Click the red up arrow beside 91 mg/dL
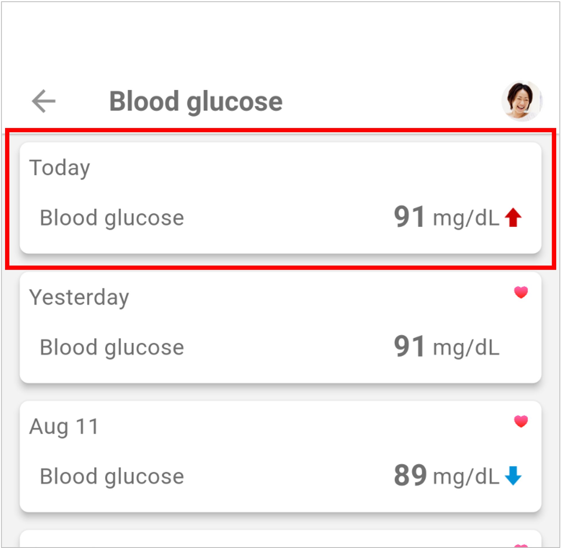This screenshot has width=561, height=548. [513, 218]
